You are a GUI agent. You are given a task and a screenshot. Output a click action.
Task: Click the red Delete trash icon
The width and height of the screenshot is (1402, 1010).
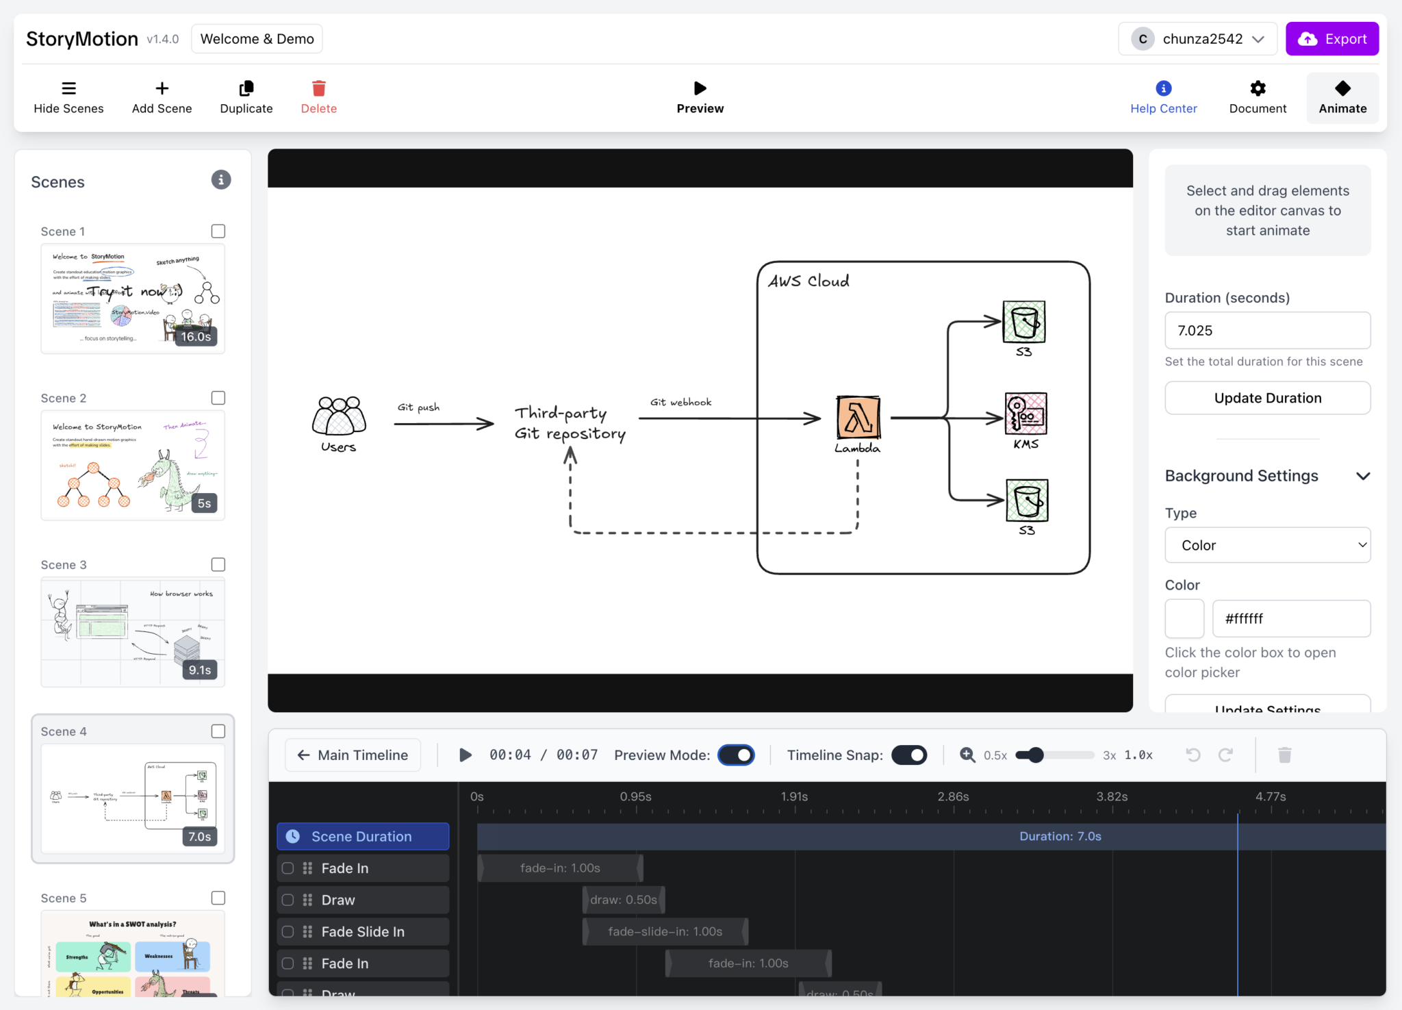[318, 89]
